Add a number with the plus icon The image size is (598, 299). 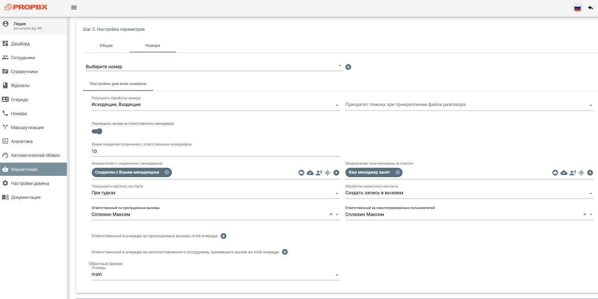[348, 67]
